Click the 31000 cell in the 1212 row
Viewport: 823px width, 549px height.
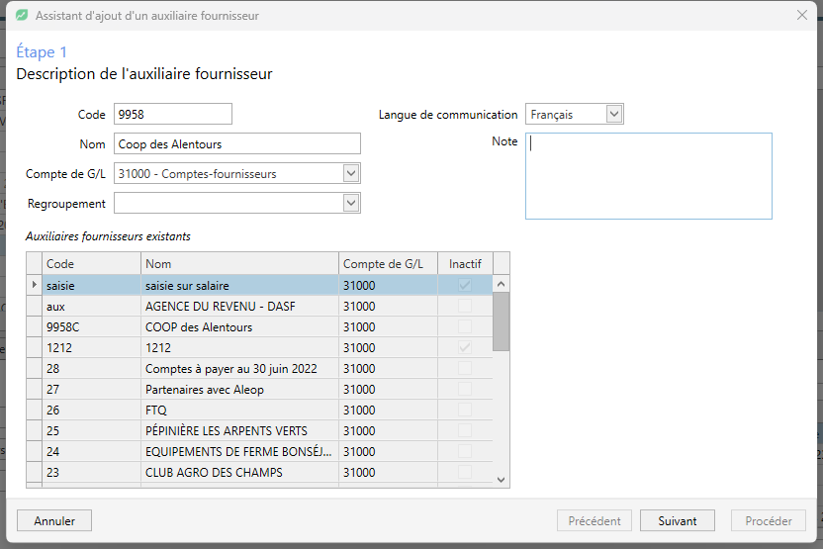tap(388, 347)
